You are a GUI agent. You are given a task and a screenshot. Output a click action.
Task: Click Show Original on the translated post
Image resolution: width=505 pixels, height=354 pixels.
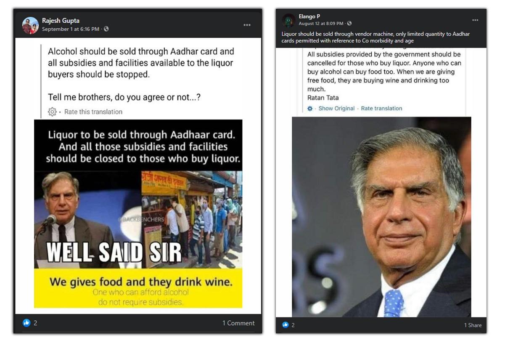pos(336,109)
